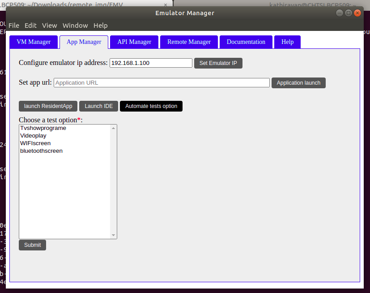The height and width of the screenshot is (293, 370).
Task: Switch to the VM Manager tab
Action: 34,42
